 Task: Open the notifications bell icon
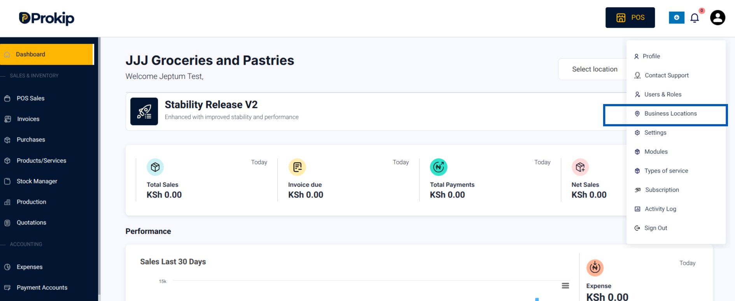[695, 18]
